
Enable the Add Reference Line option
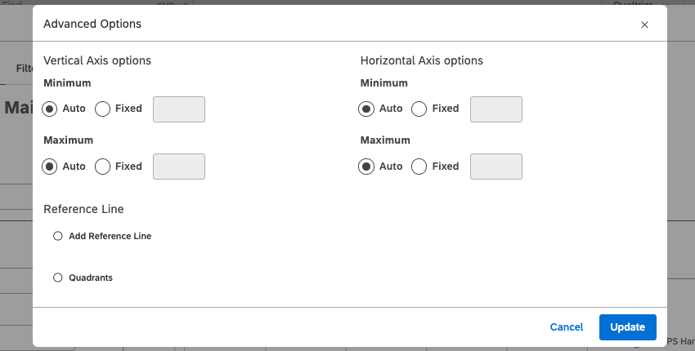[57, 236]
